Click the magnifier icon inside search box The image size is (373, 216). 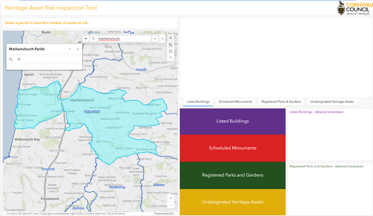93,39
